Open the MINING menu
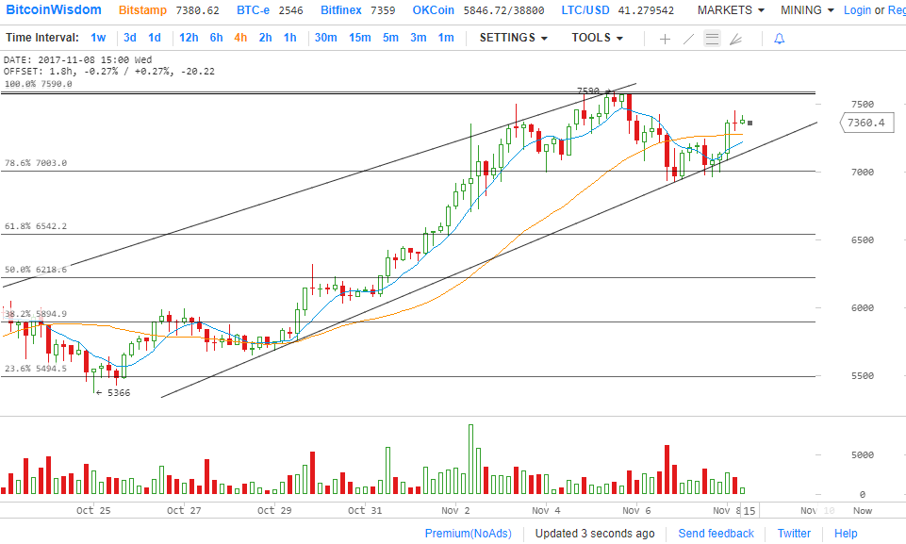The image size is (906, 544). (807, 10)
